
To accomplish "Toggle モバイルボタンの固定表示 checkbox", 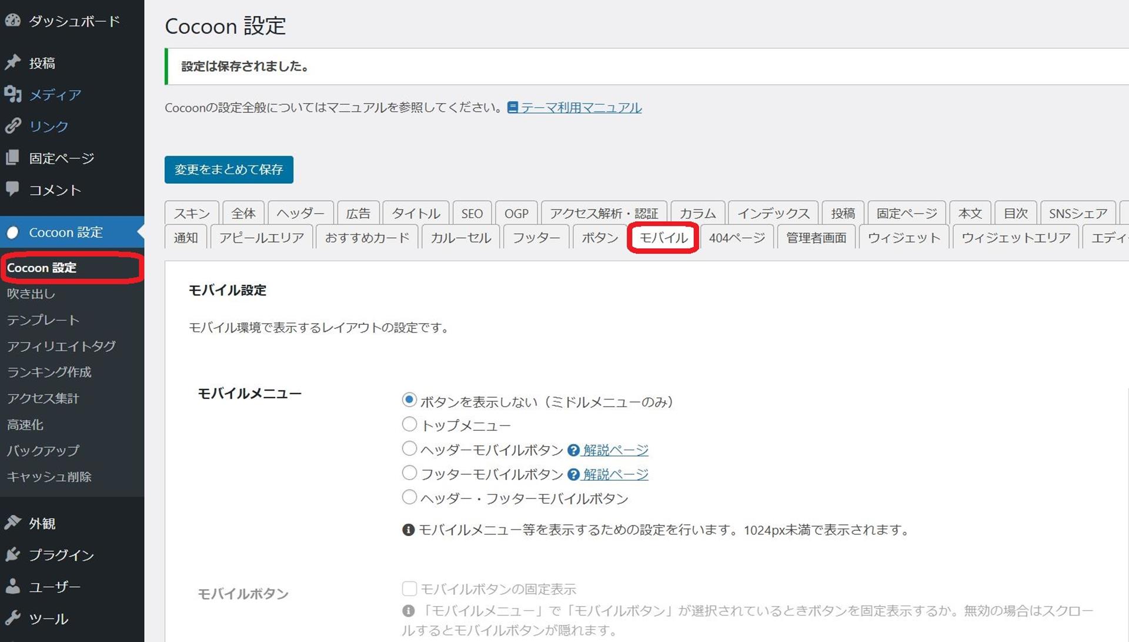I will [x=409, y=588].
